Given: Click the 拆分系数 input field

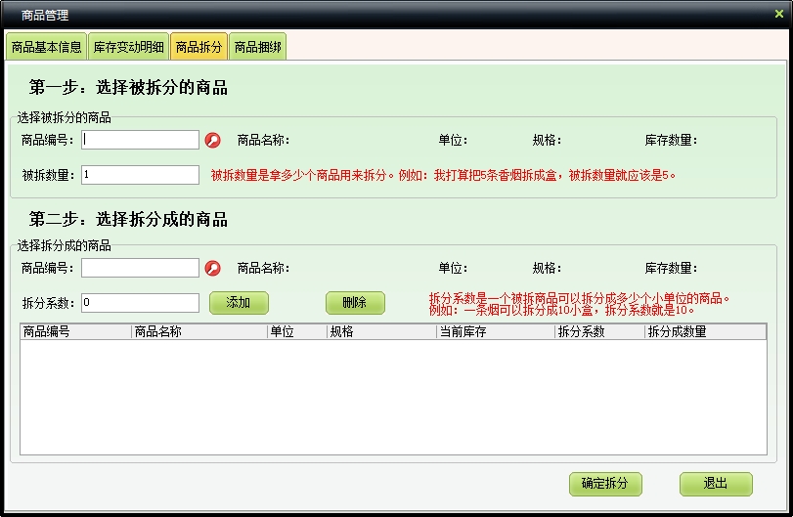Looking at the screenshot, I should [140, 303].
